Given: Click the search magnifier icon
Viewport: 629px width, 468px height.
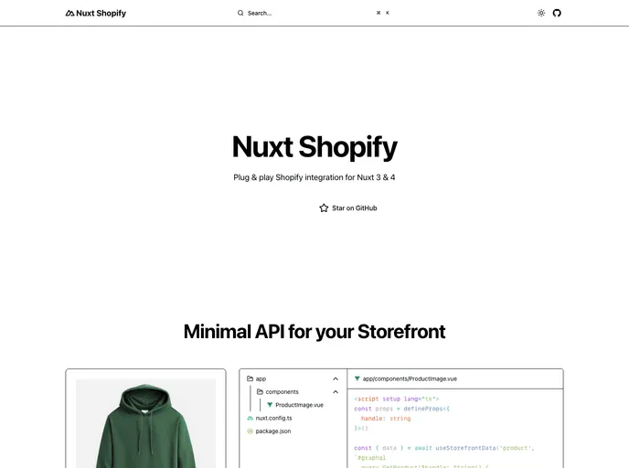Looking at the screenshot, I should pos(240,13).
